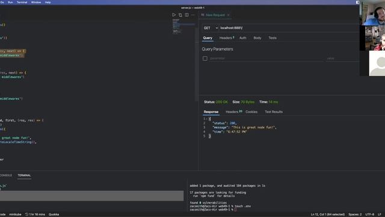Focus the right terminal prompt line

point(213,210)
